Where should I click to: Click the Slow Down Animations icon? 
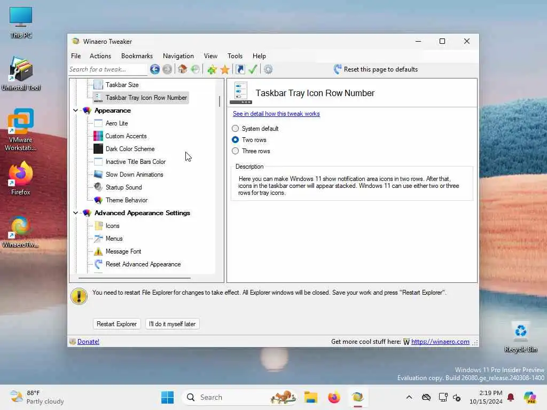click(98, 175)
